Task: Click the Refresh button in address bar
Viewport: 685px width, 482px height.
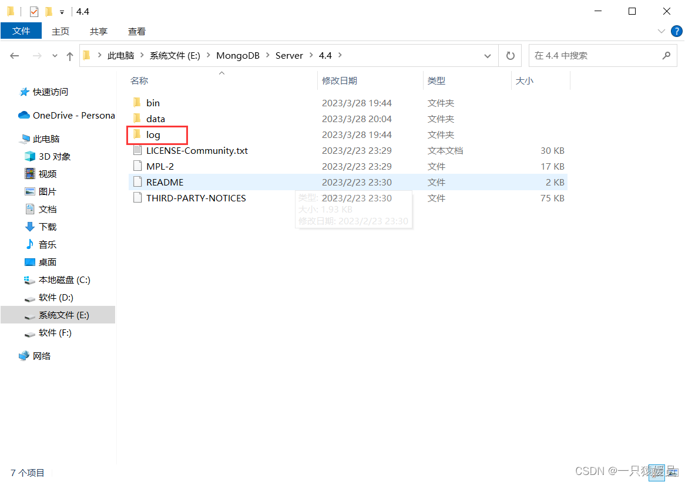Action: tap(510, 55)
